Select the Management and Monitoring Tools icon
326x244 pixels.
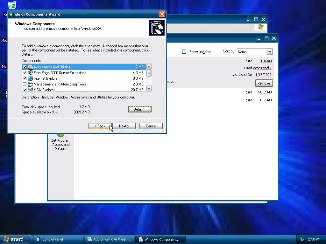31,84
